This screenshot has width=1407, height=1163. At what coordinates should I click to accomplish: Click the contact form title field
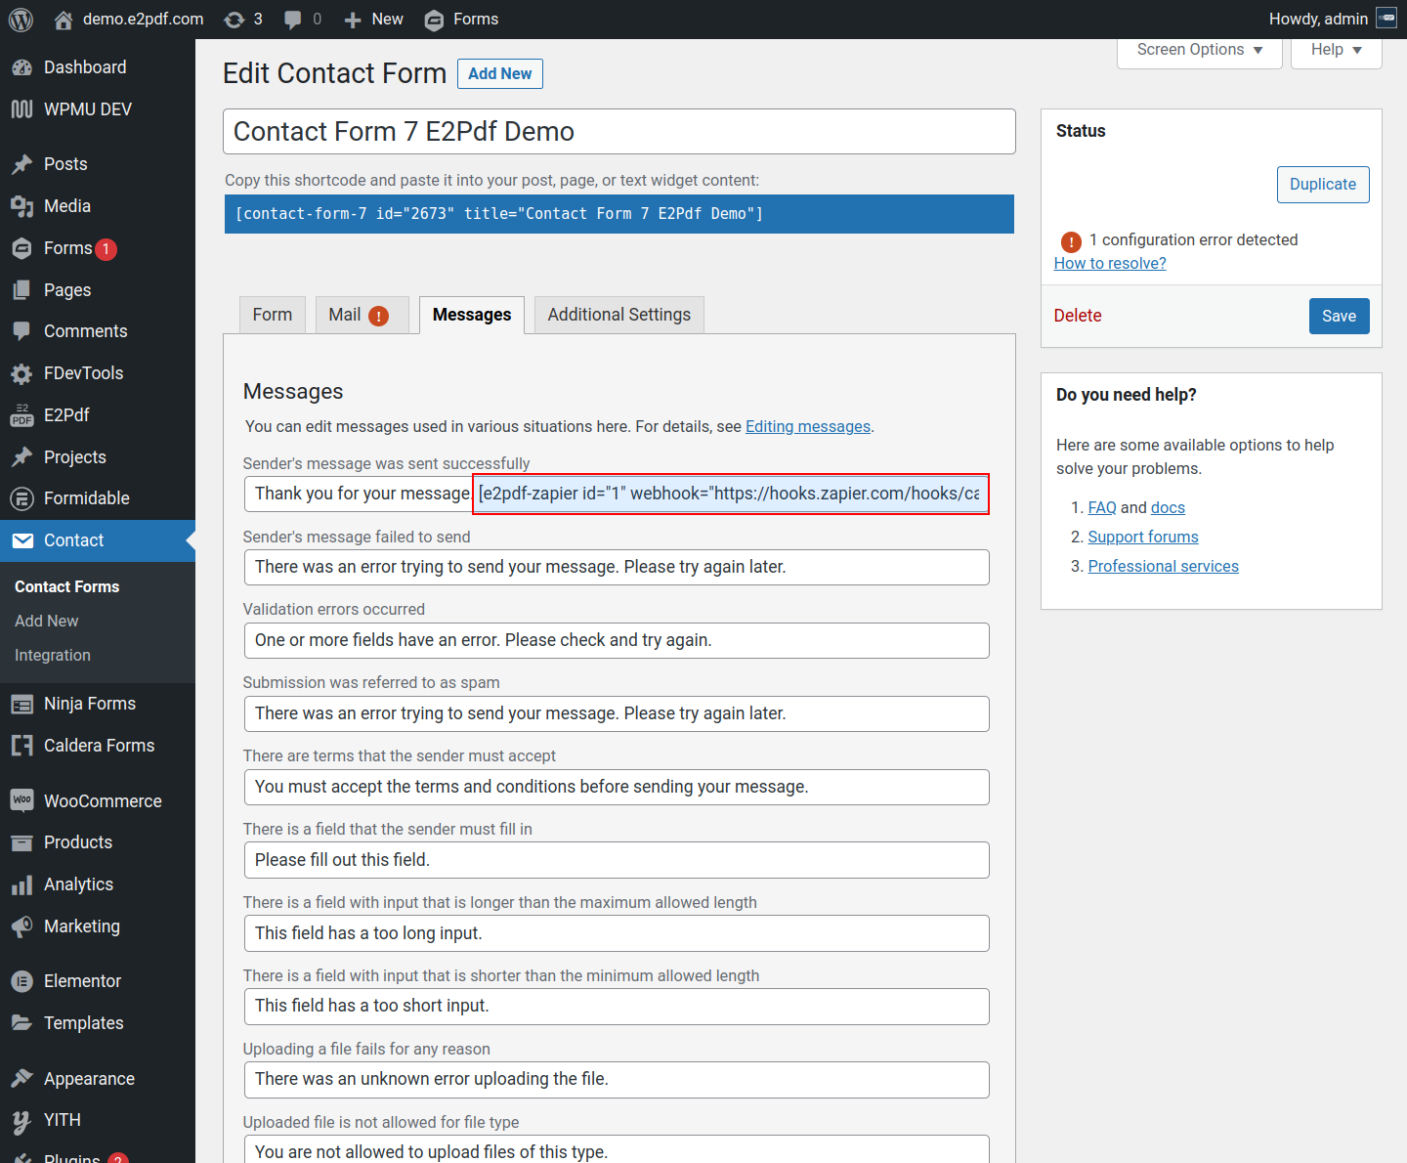point(618,132)
